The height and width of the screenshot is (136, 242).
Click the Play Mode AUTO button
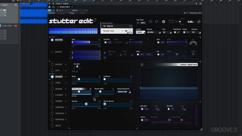click(x=141, y=23)
